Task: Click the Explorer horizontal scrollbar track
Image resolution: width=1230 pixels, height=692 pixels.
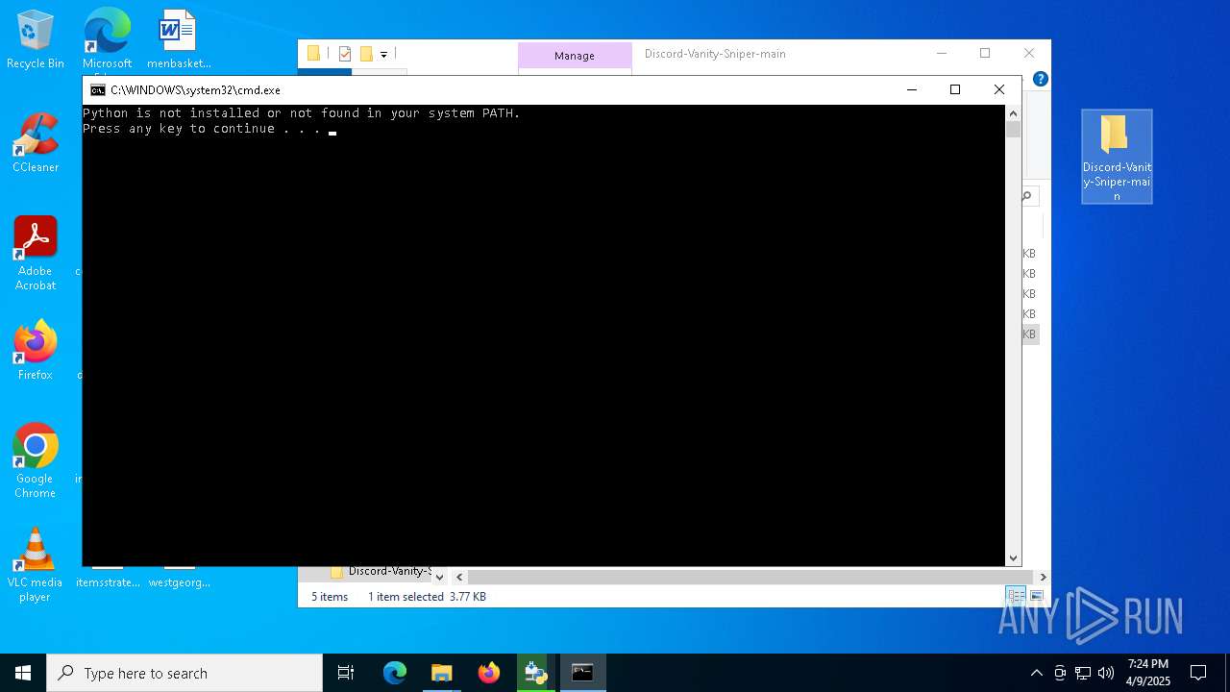Action: coord(749,577)
